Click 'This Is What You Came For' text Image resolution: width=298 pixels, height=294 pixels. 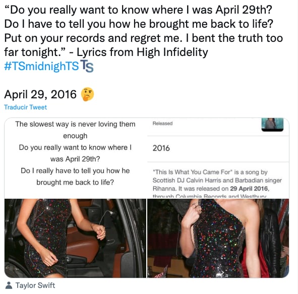coord(193,172)
